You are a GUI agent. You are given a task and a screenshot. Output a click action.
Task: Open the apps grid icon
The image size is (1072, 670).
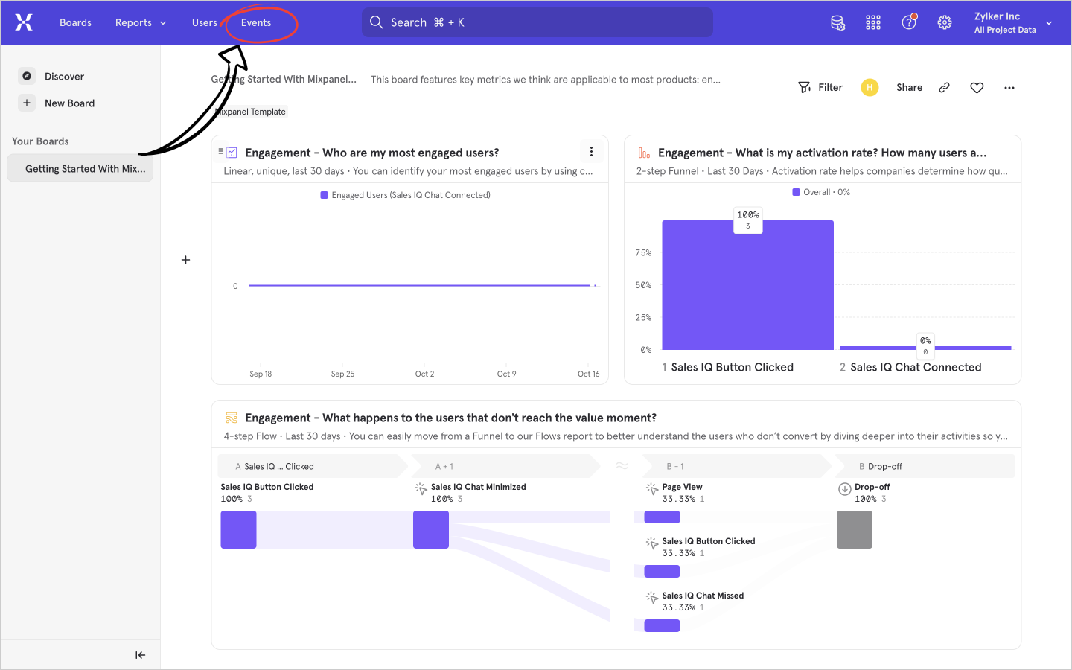873,22
